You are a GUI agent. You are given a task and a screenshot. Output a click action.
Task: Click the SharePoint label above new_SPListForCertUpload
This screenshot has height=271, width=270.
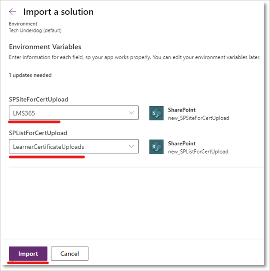pos(182,143)
